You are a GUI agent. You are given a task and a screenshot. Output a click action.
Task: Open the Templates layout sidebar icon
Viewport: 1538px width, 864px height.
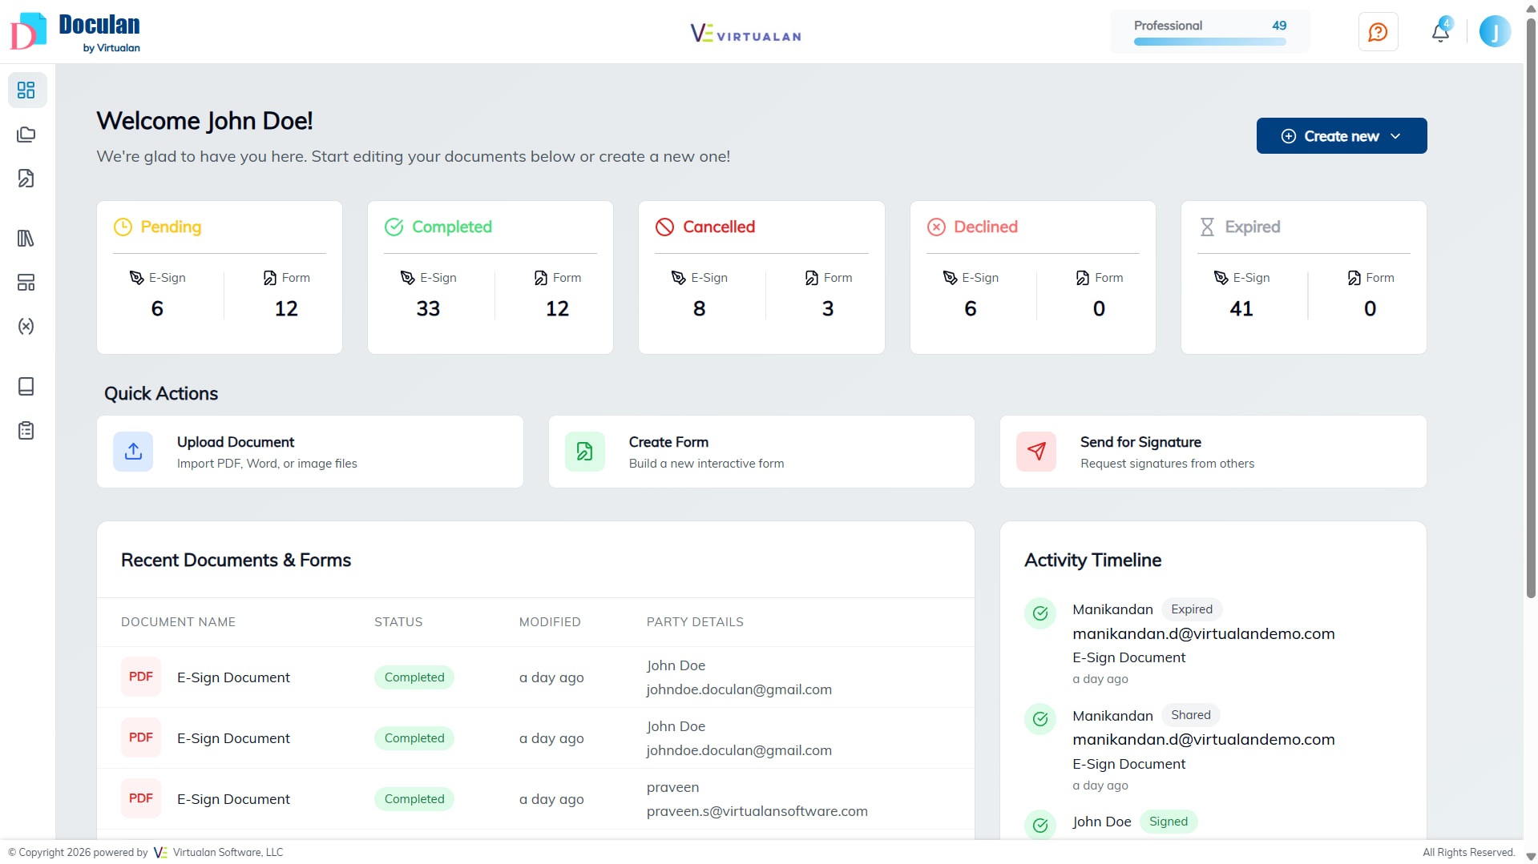coord(26,282)
